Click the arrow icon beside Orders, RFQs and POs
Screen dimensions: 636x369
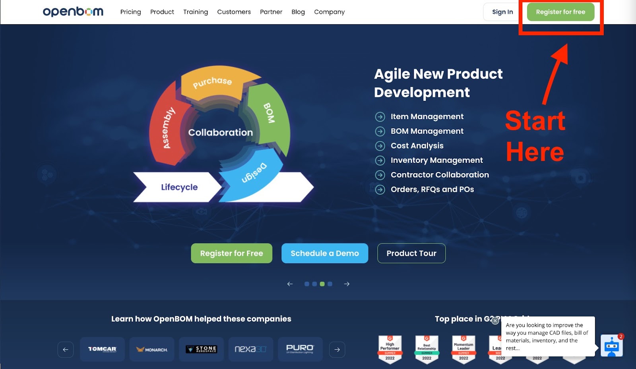coord(380,189)
